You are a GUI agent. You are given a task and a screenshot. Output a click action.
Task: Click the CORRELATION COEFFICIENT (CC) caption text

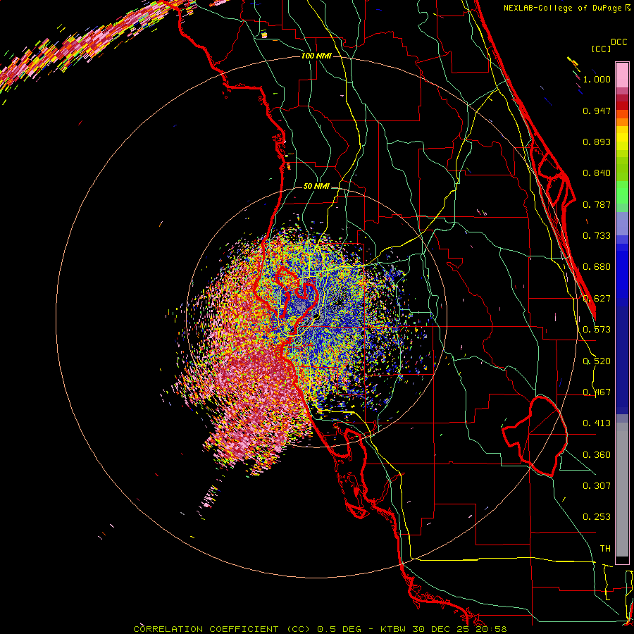coord(222,629)
